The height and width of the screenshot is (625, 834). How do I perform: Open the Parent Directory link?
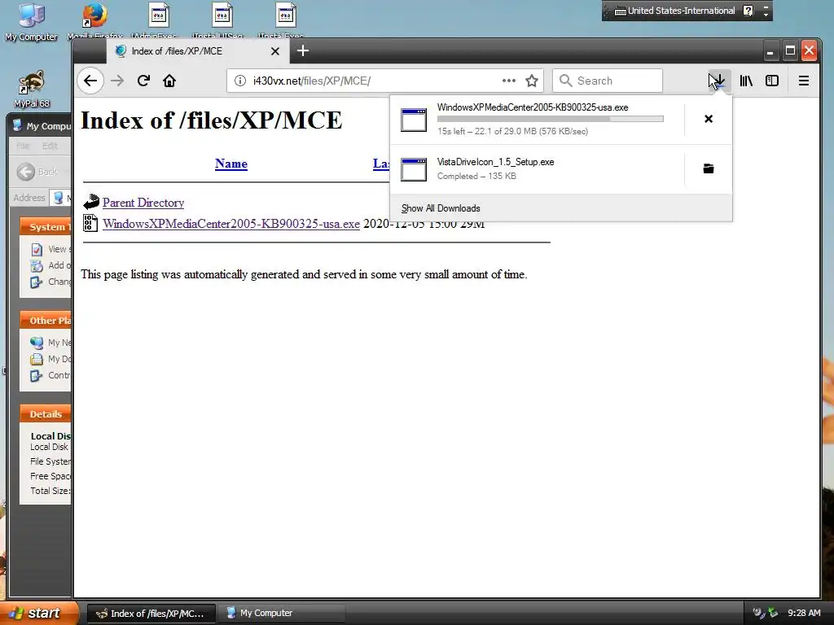pos(143,203)
